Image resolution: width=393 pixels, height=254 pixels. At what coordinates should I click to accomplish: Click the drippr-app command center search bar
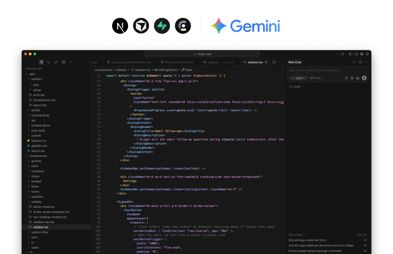pyautogui.click(x=202, y=54)
